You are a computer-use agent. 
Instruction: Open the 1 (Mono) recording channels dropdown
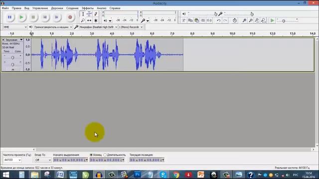[x=131, y=27]
